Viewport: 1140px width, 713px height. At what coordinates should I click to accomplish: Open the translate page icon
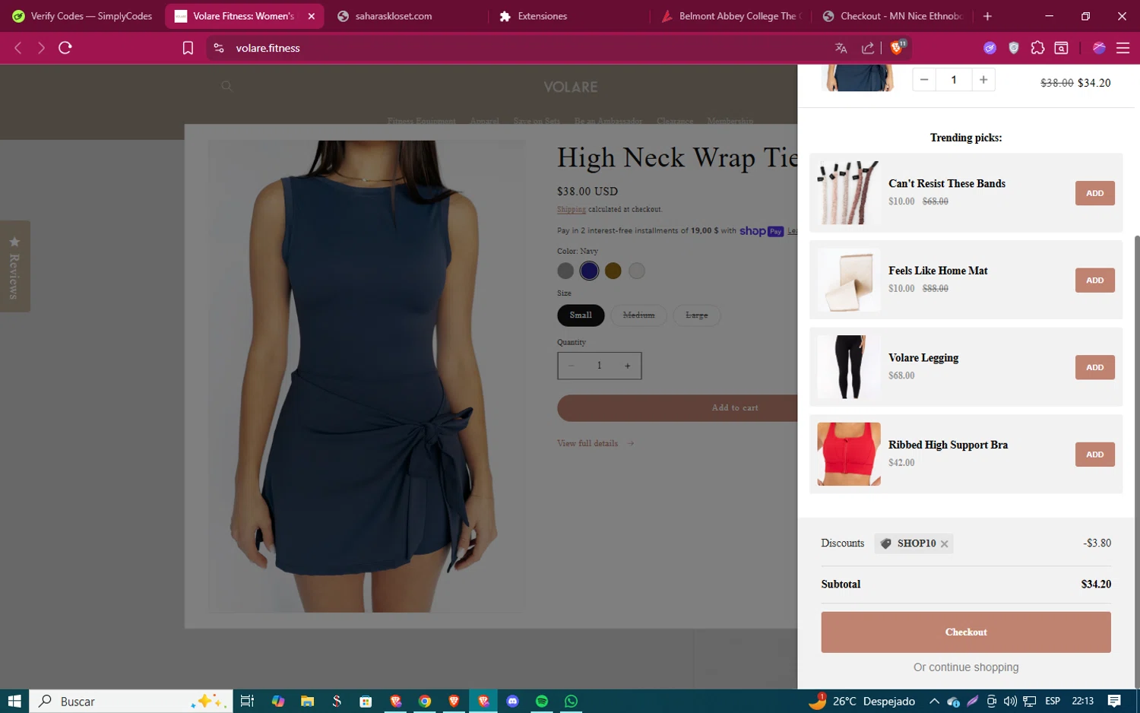click(x=841, y=48)
